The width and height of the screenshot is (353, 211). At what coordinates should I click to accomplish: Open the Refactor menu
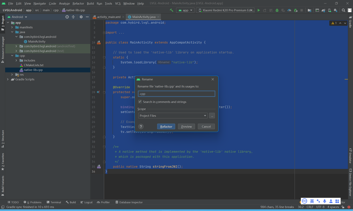(x=78, y=3)
